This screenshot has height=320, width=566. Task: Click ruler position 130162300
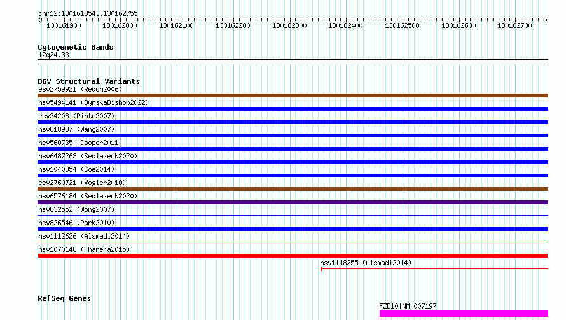click(289, 25)
